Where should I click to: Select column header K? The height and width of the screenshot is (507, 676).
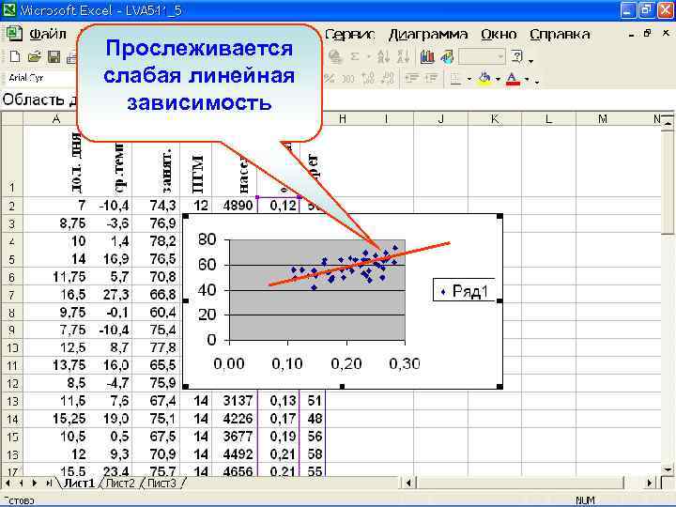[495, 118]
